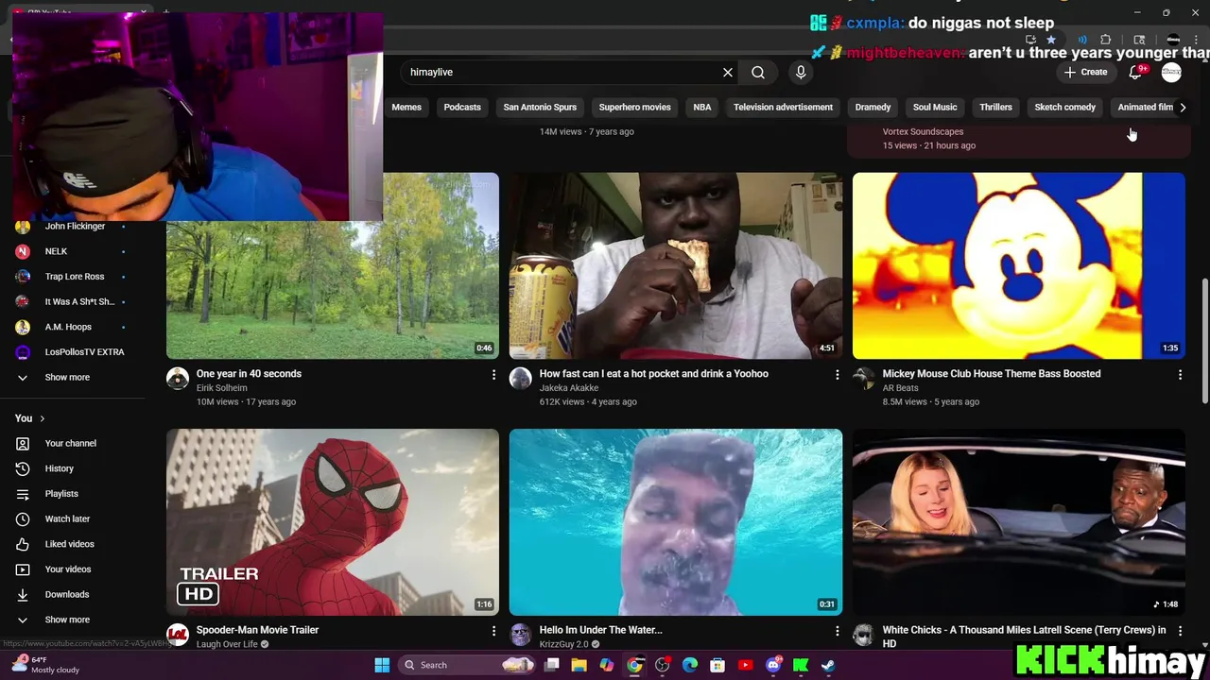Image resolution: width=1210 pixels, height=680 pixels.
Task: Open Downloads page
Action: click(x=67, y=595)
